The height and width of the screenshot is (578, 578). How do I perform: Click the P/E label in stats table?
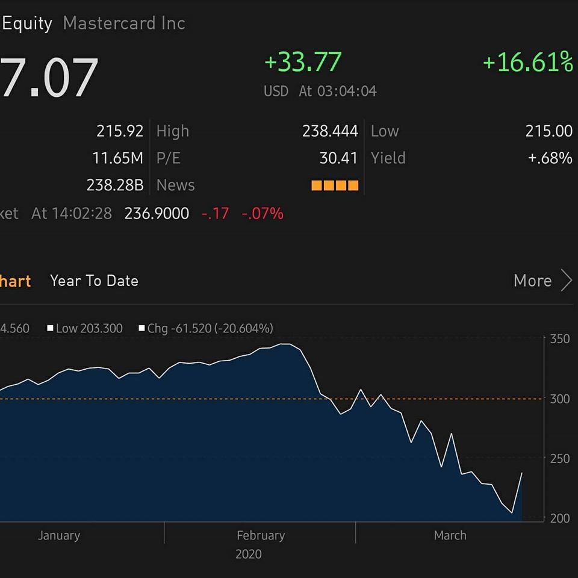169,158
